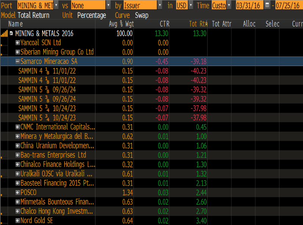Click portfolio Avg % Wgt 100.00
This screenshot has width=303, height=225.
(x=125, y=33)
